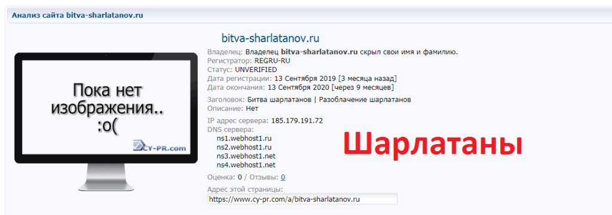Click the owner hidden name text
Screen dimensions: 612x215
(x=351, y=52)
